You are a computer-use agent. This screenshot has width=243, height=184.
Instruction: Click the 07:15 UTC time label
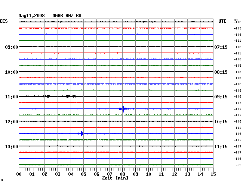click(221, 47)
